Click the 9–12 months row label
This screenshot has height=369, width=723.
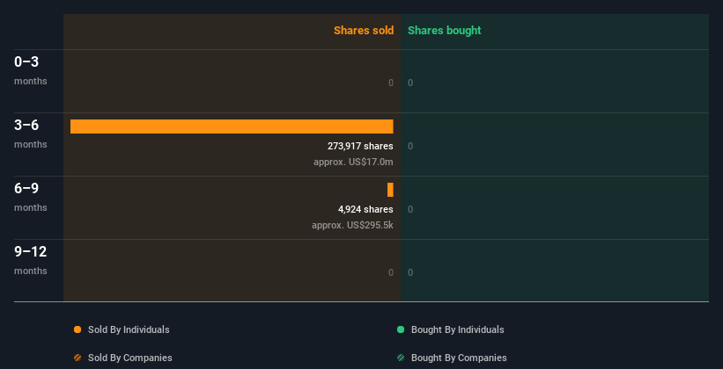click(x=31, y=259)
